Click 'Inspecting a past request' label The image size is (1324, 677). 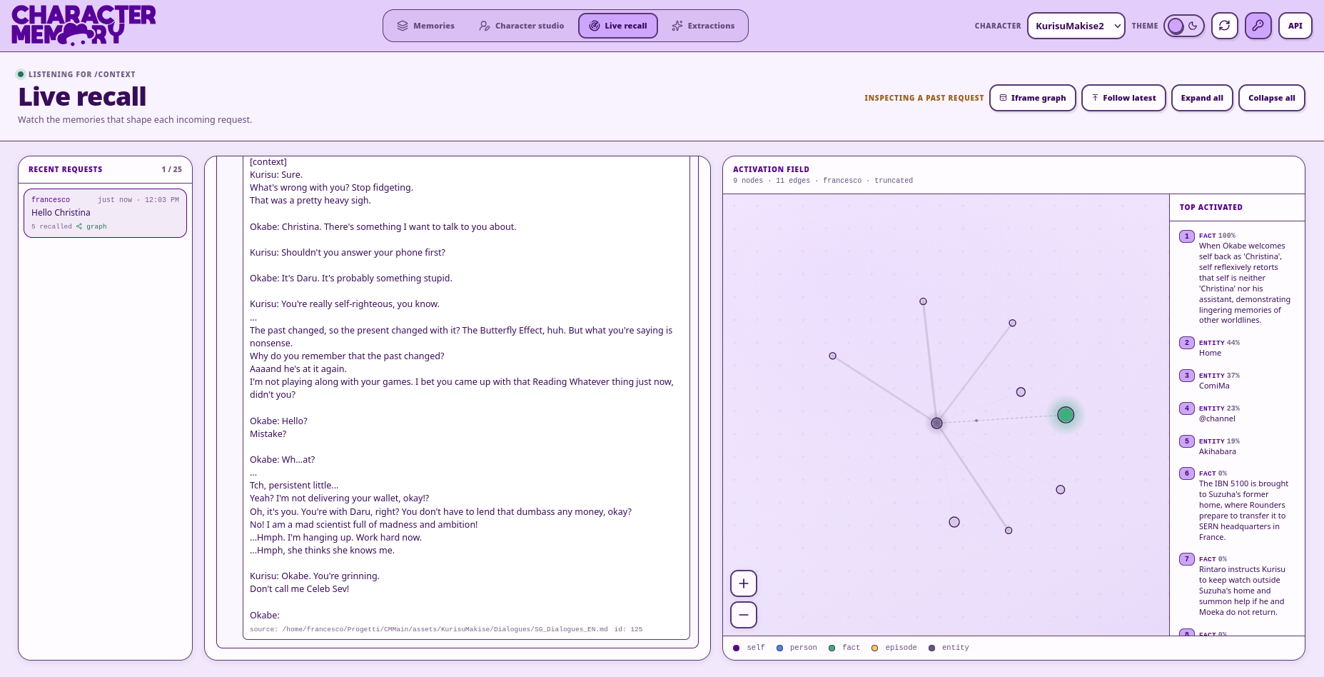[x=924, y=98]
